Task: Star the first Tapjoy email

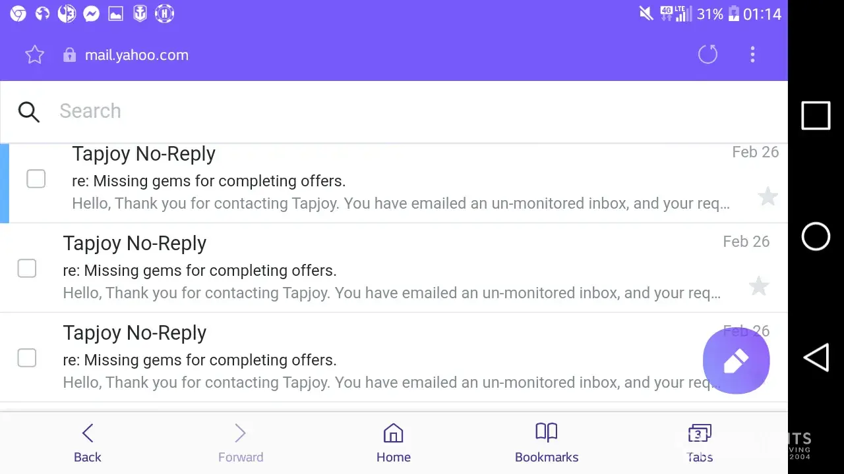Action: (x=768, y=196)
